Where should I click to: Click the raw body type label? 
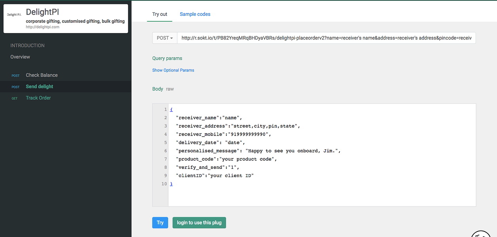170,89
